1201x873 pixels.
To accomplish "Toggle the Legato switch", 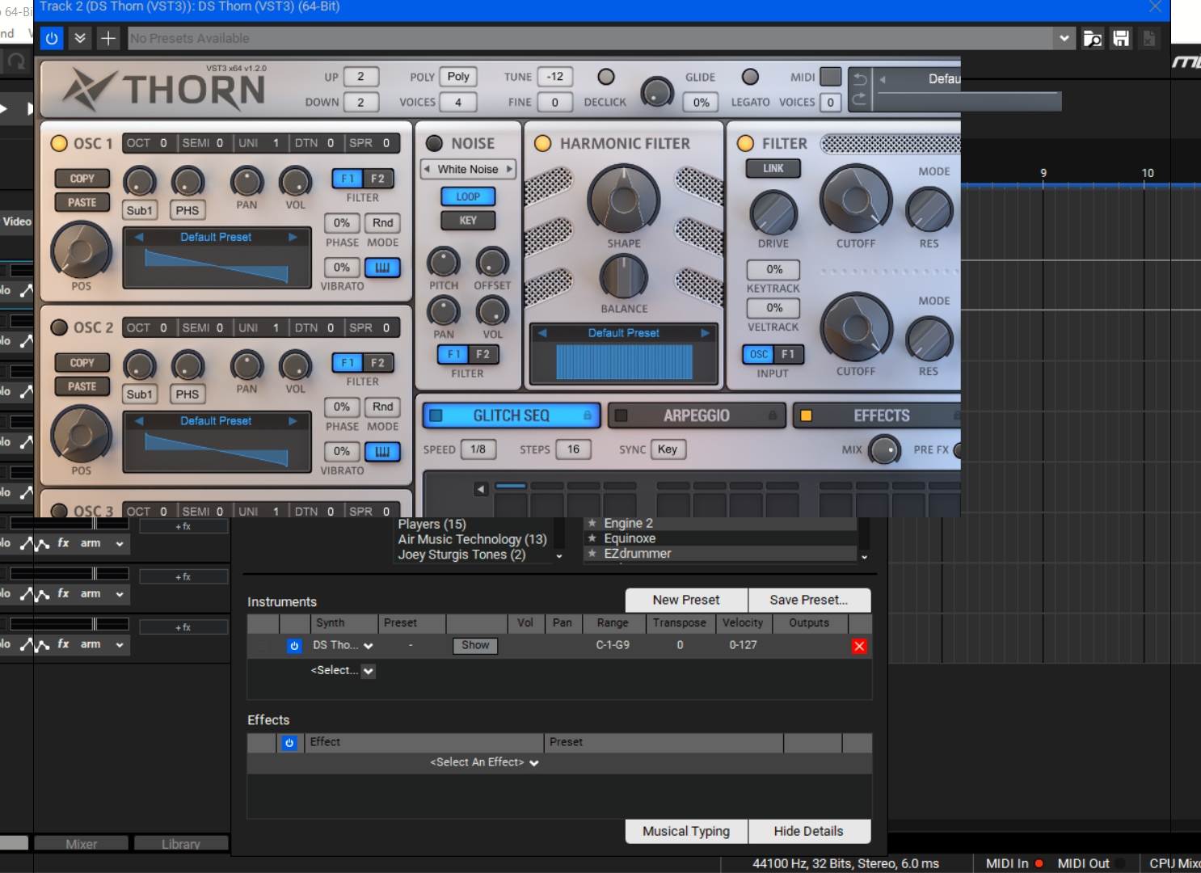I will (x=750, y=77).
